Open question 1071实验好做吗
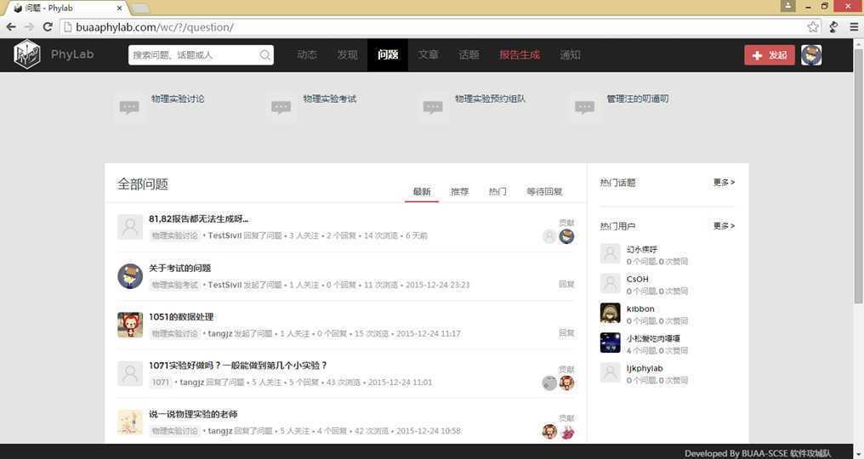Viewport: 864px width, 459px height. [x=238, y=365]
